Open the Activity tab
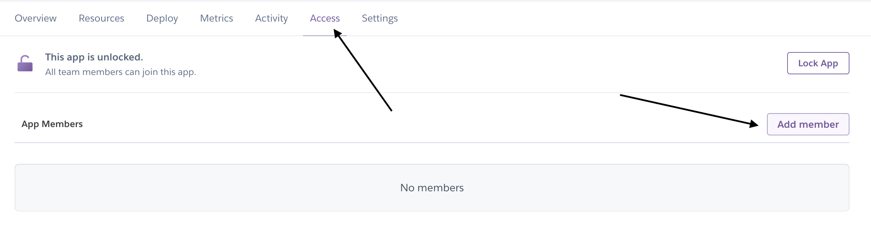 (x=271, y=18)
